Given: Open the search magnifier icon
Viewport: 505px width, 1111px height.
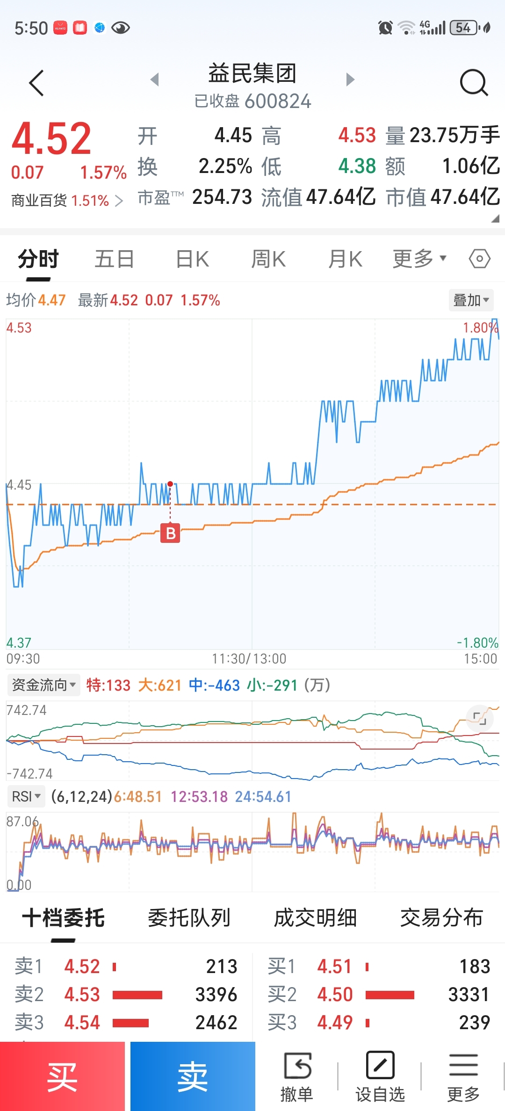Looking at the screenshot, I should pyautogui.click(x=474, y=83).
